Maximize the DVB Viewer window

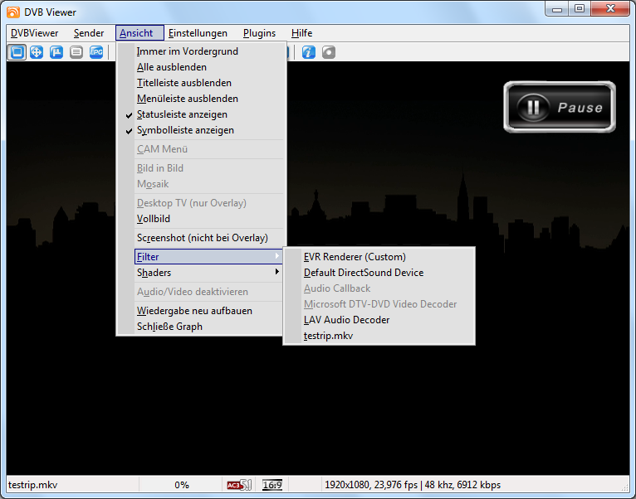point(580,9)
